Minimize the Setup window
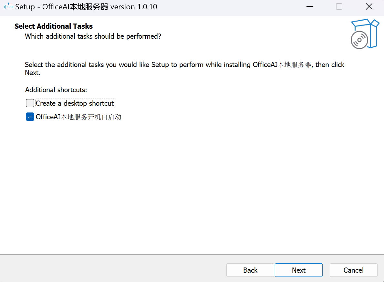This screenshot has width=384, height=282. 309,6
